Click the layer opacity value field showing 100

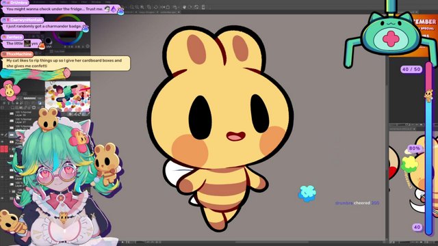(x=40, y=98)
